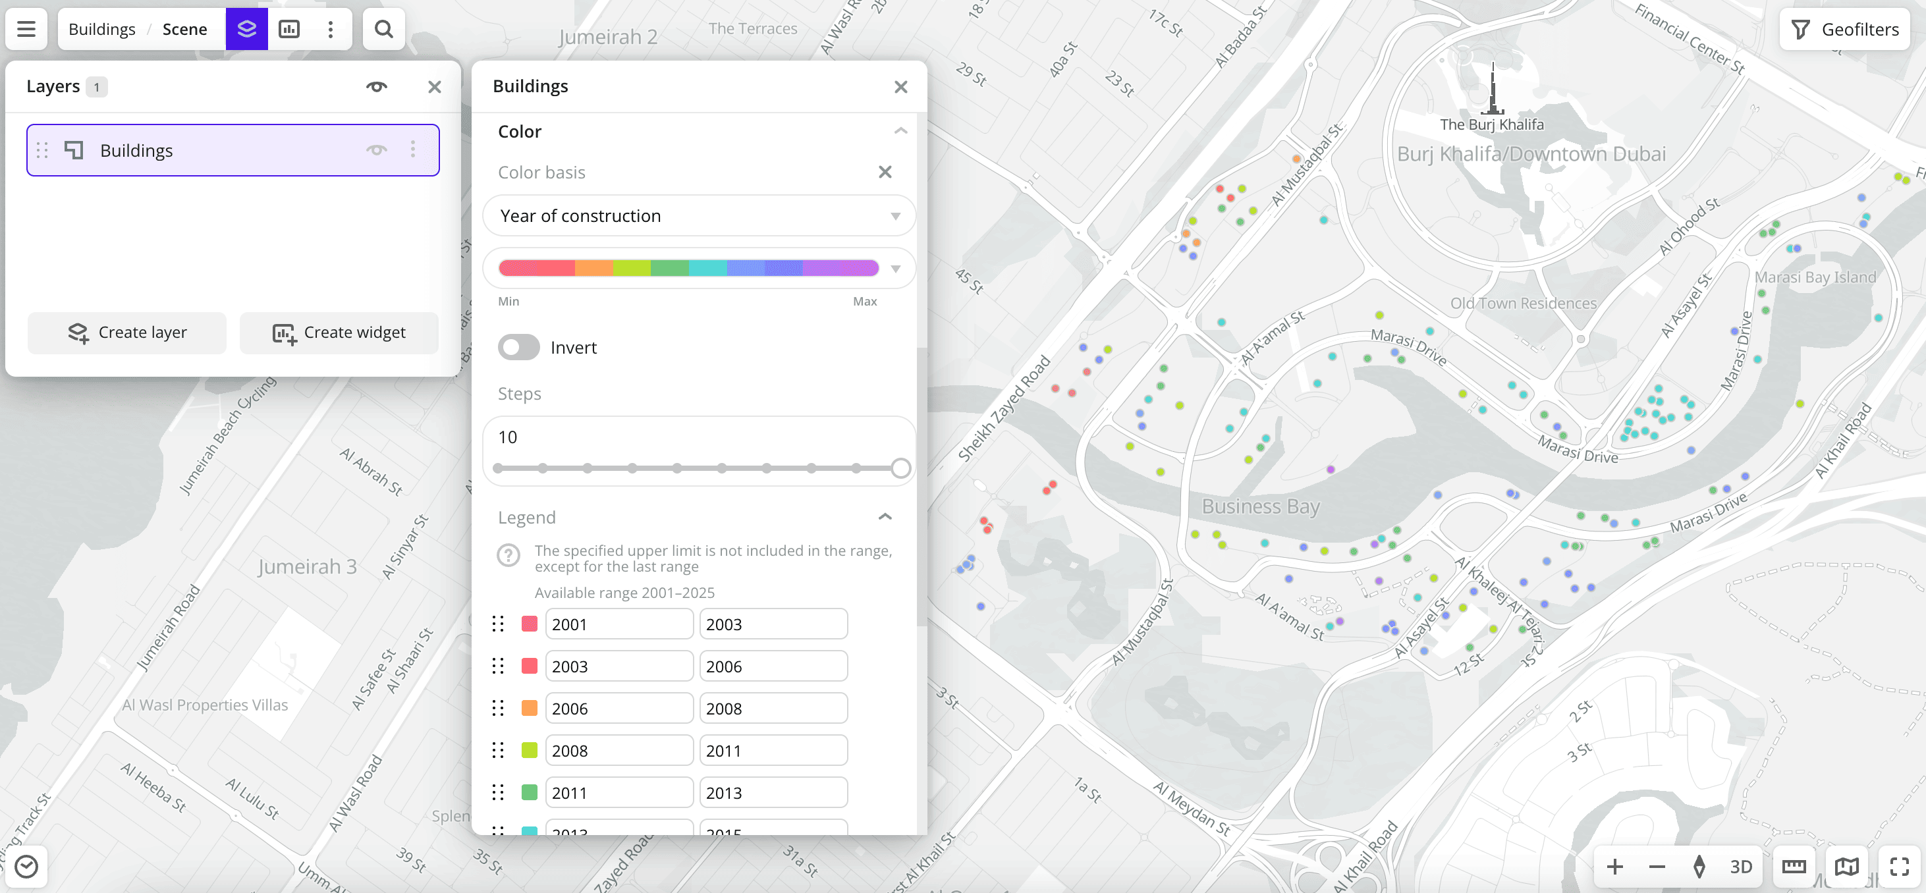Viewport: 1926px width, 893px height.
Task: Reset map compass orientation
Action: (1699, 866)
